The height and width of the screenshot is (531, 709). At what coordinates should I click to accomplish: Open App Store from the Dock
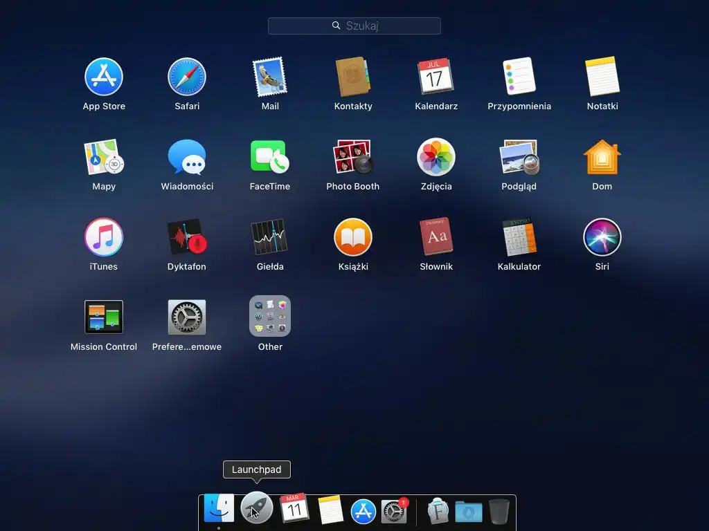pyautogui.click(x=363, y=511)
